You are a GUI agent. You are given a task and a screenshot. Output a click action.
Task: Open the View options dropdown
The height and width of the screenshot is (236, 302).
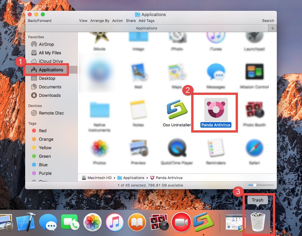click(83, 21)
